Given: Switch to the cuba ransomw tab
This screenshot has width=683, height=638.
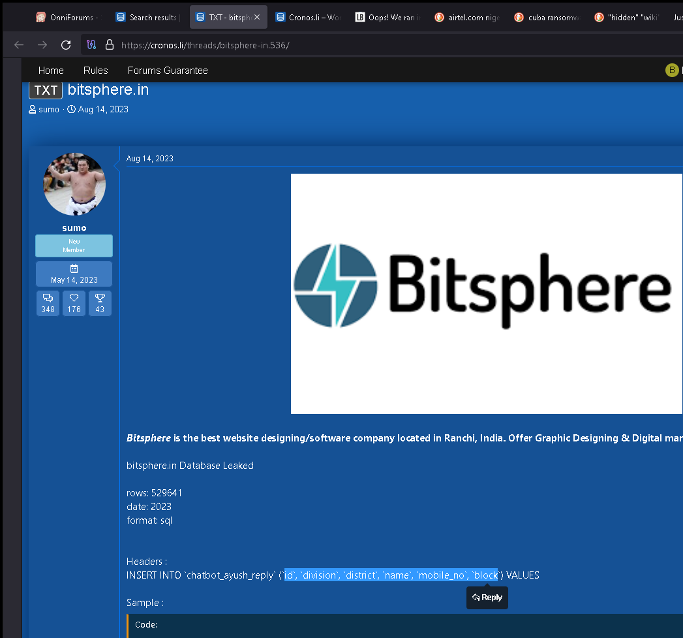Looking at the screenshot, I should 547,18.
